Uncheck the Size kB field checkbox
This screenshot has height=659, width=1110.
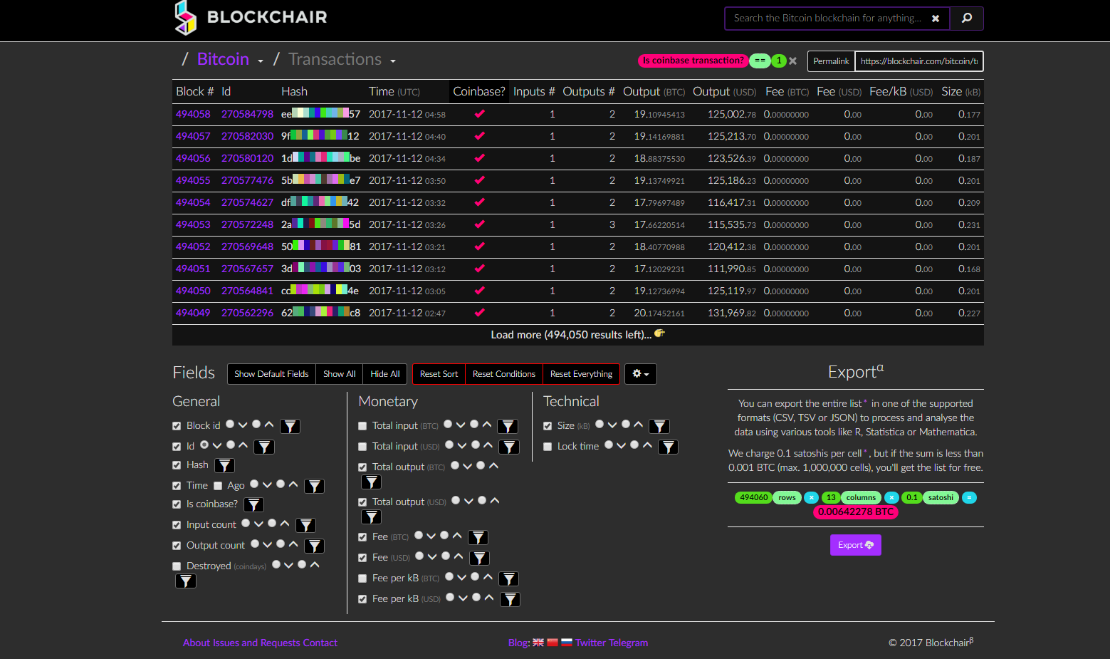point(548,426)
